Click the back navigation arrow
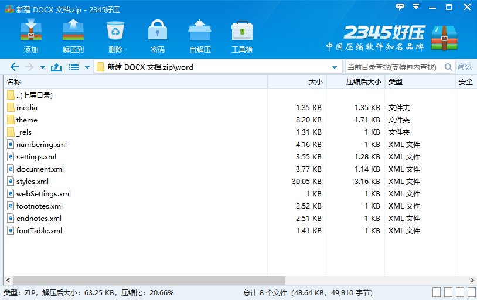 (15, 67)
